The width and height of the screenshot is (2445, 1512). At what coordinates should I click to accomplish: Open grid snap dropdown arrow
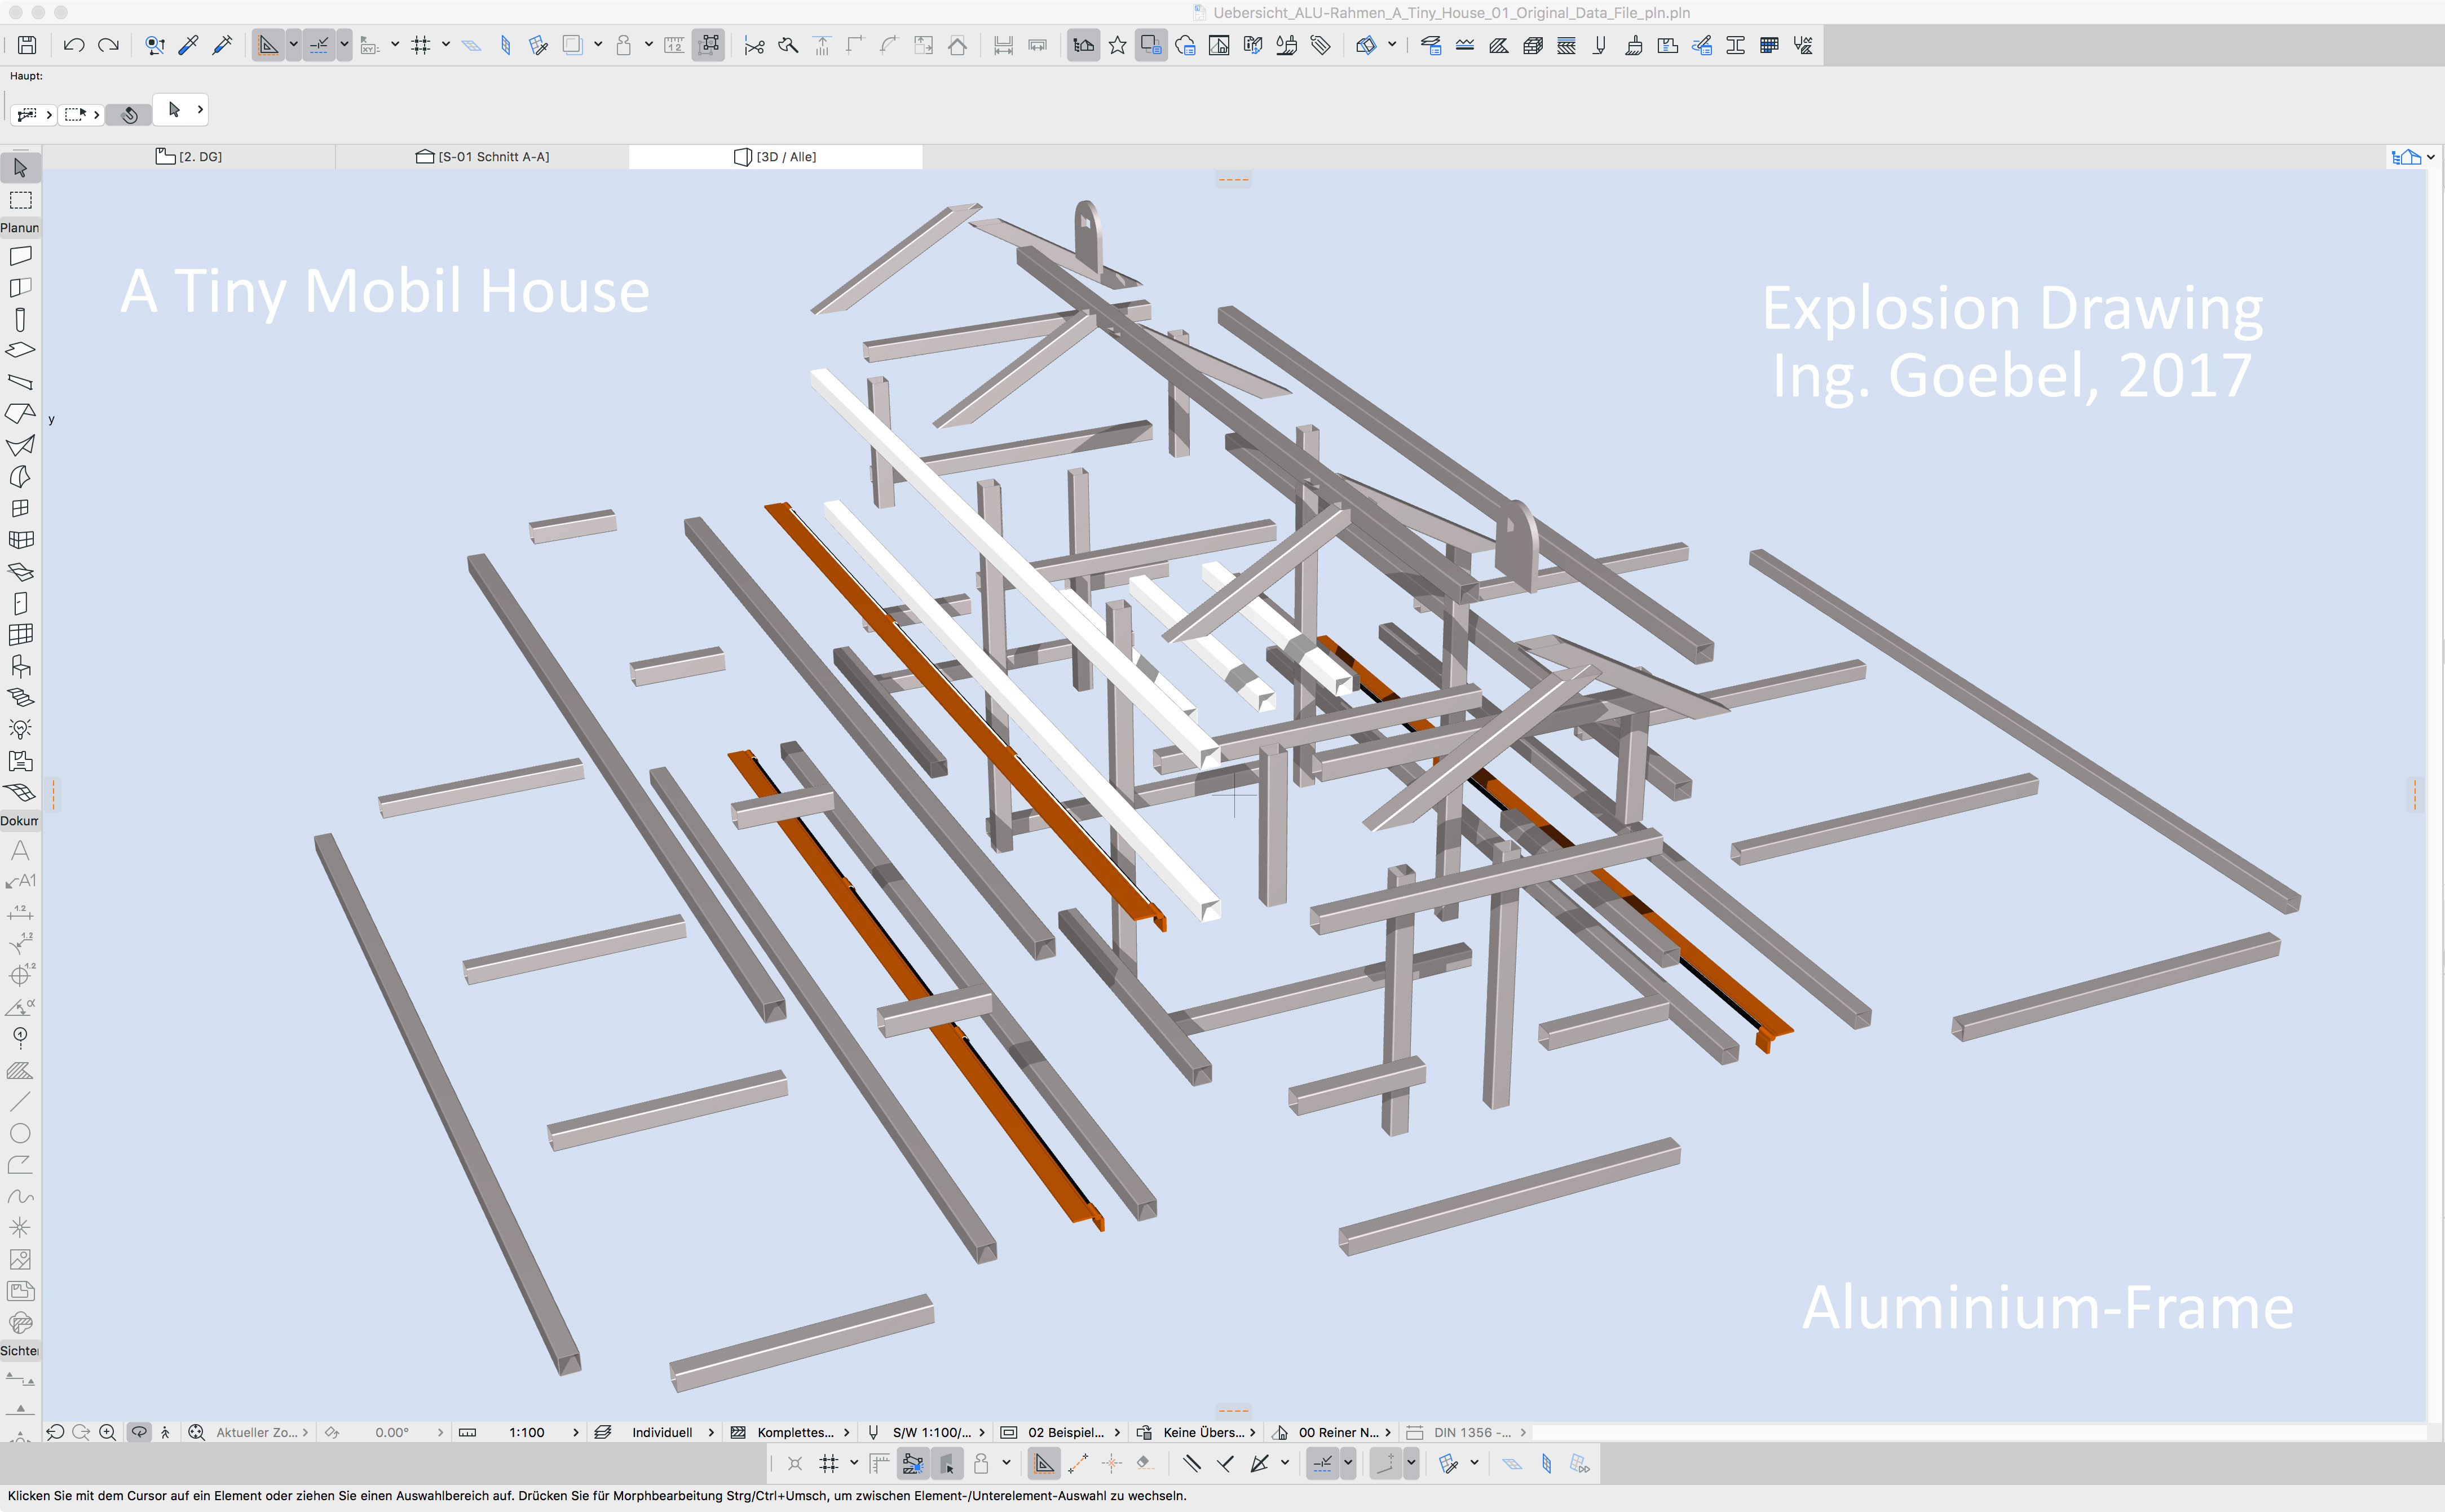(446, 45)
